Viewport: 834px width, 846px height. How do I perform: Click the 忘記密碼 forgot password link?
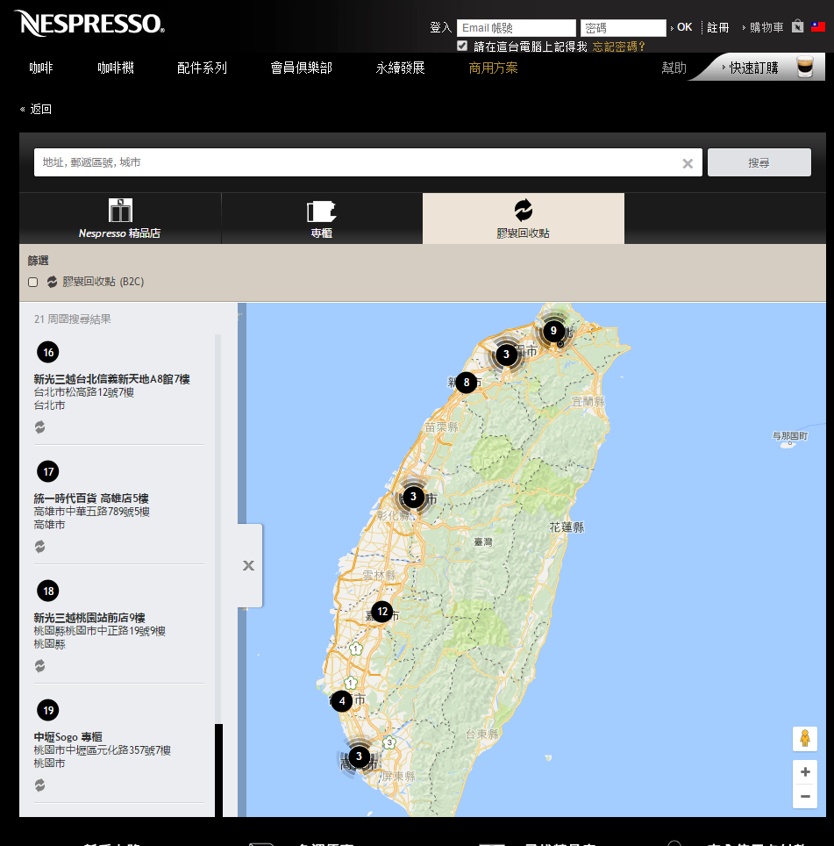point(618,47)
